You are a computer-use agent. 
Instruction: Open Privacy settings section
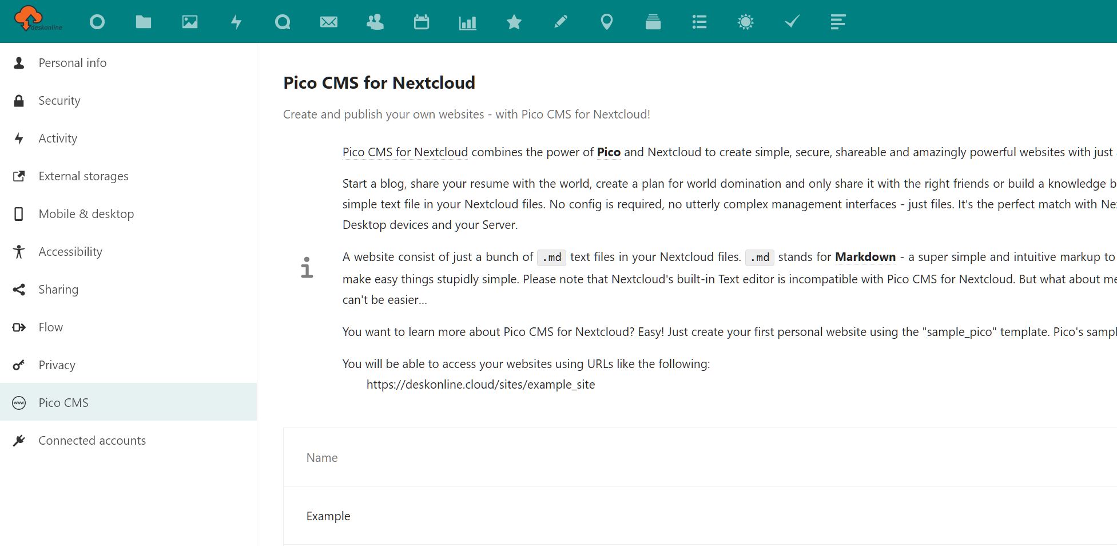coord(129,365)
